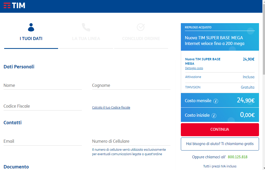Focus the Nome input field
The width and height of the screenshot is (265, 170).
(x=42, y=86)
